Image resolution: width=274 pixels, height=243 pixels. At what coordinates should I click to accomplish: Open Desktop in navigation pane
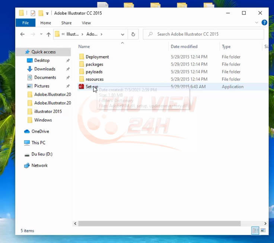(x=42, y=60)
